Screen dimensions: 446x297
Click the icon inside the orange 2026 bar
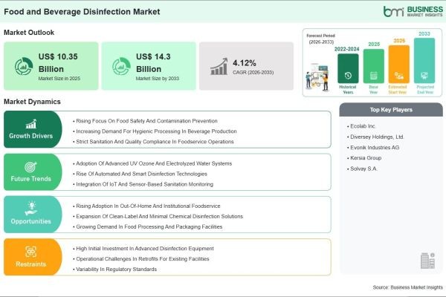point(398,76)
